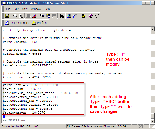
Task: Click the net.core.wmem_default line
Action: point(30,105)
